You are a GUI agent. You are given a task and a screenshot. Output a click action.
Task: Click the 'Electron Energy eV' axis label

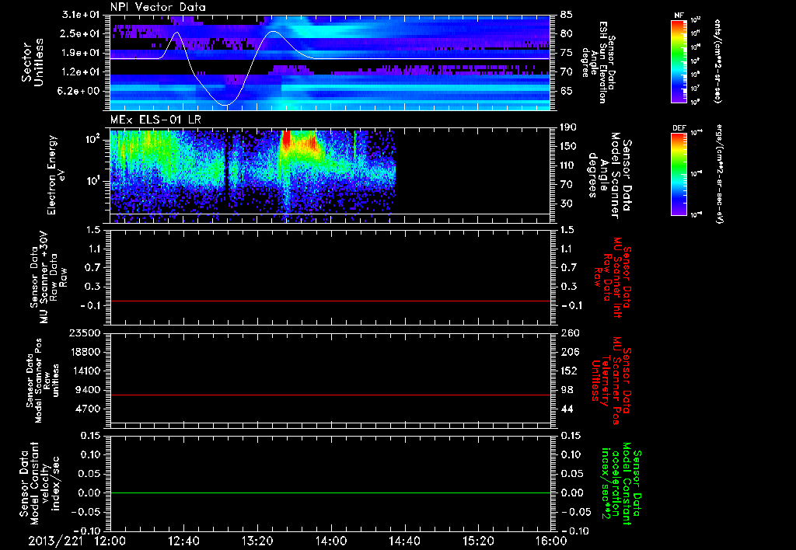55,175
